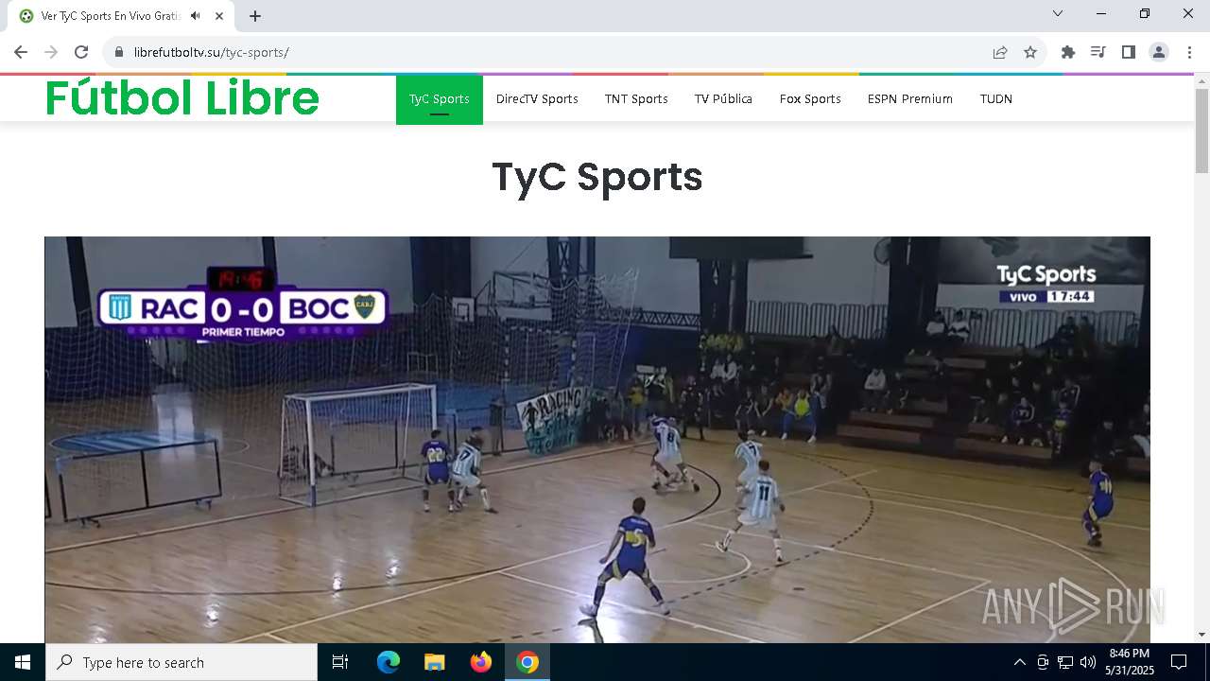View site information padlock icon

[119, 52]
